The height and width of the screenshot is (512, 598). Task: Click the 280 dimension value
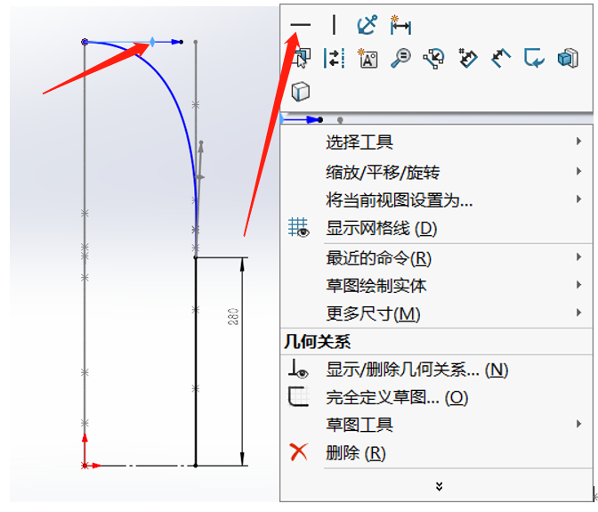click(233, 316)
